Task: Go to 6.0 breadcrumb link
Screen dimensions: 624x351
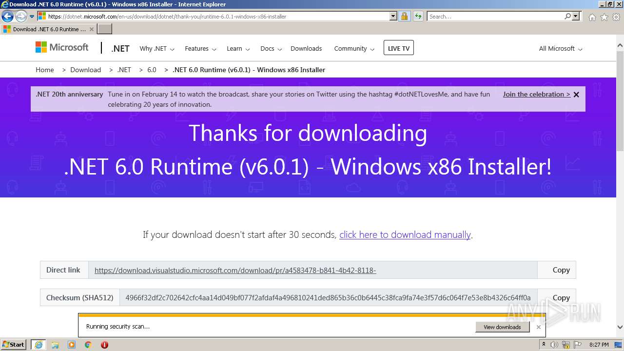Action: (152, 70)
